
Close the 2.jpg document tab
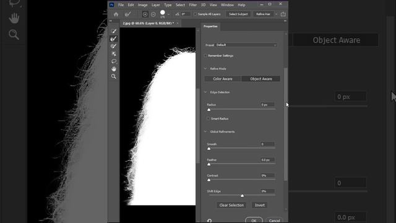click(x=178, y=24)
